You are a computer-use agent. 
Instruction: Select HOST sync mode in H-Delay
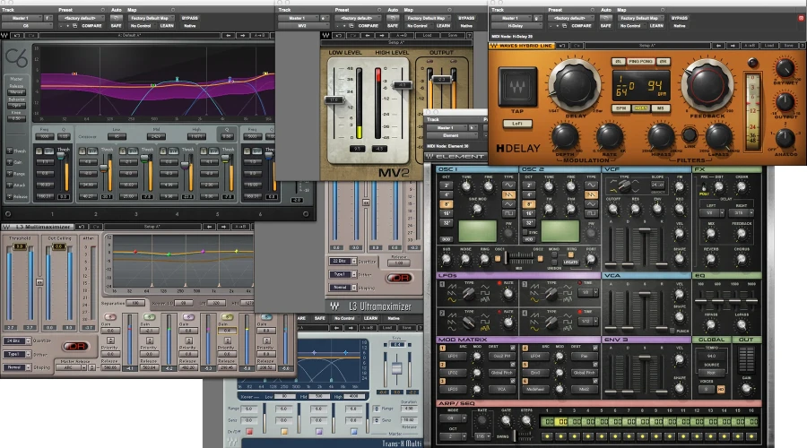coord(641,108)
